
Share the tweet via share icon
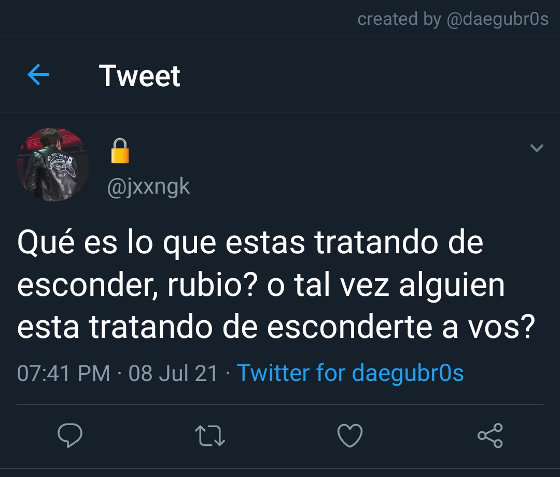coord(491,435)
